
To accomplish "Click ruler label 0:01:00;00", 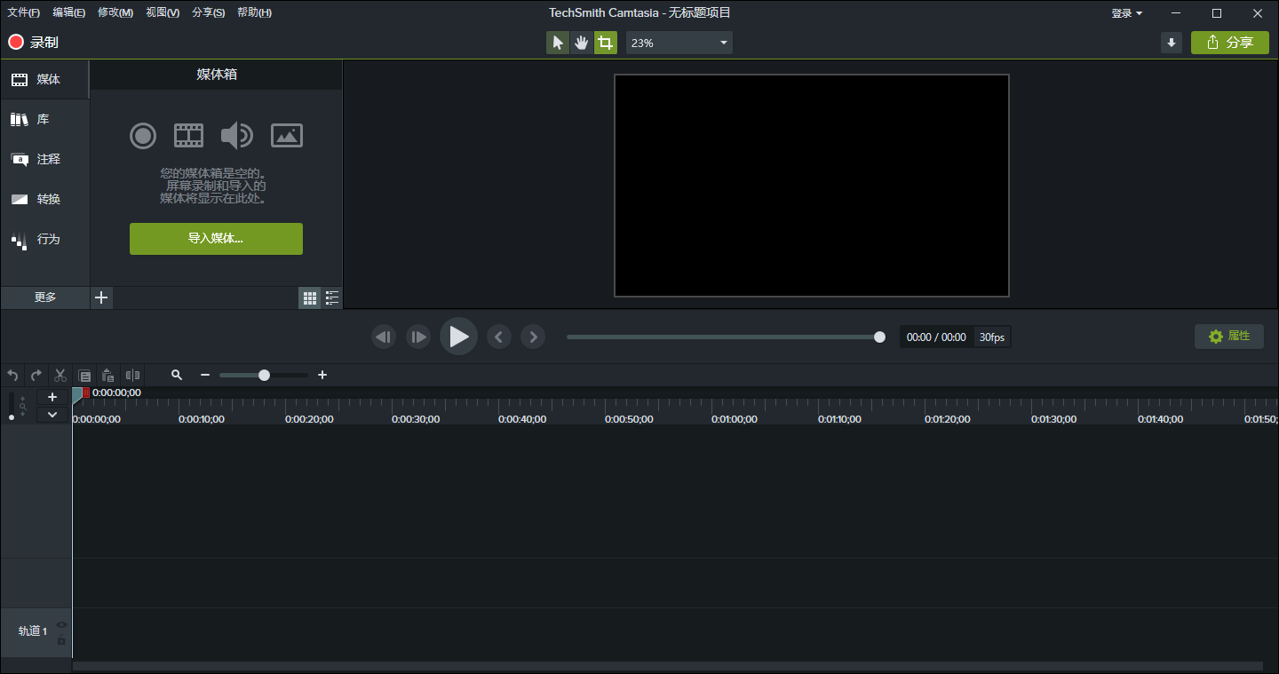I will (x=735, y=419).
